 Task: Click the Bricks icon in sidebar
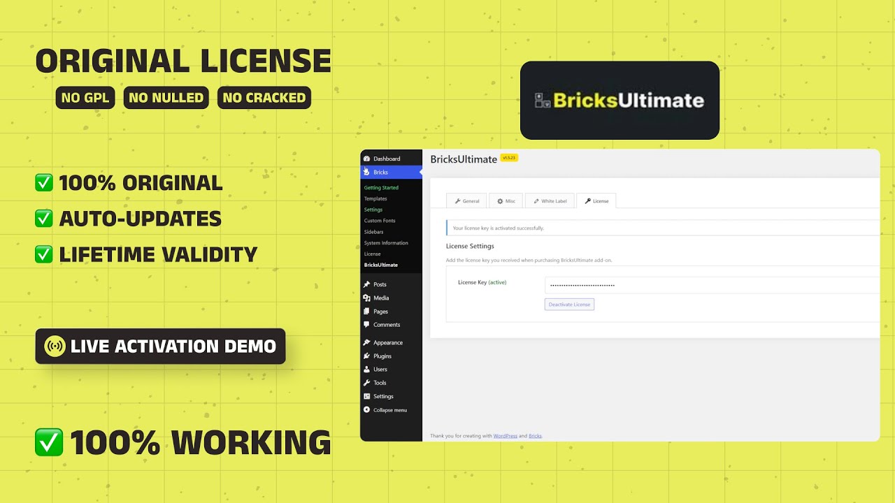pos(366,172)
